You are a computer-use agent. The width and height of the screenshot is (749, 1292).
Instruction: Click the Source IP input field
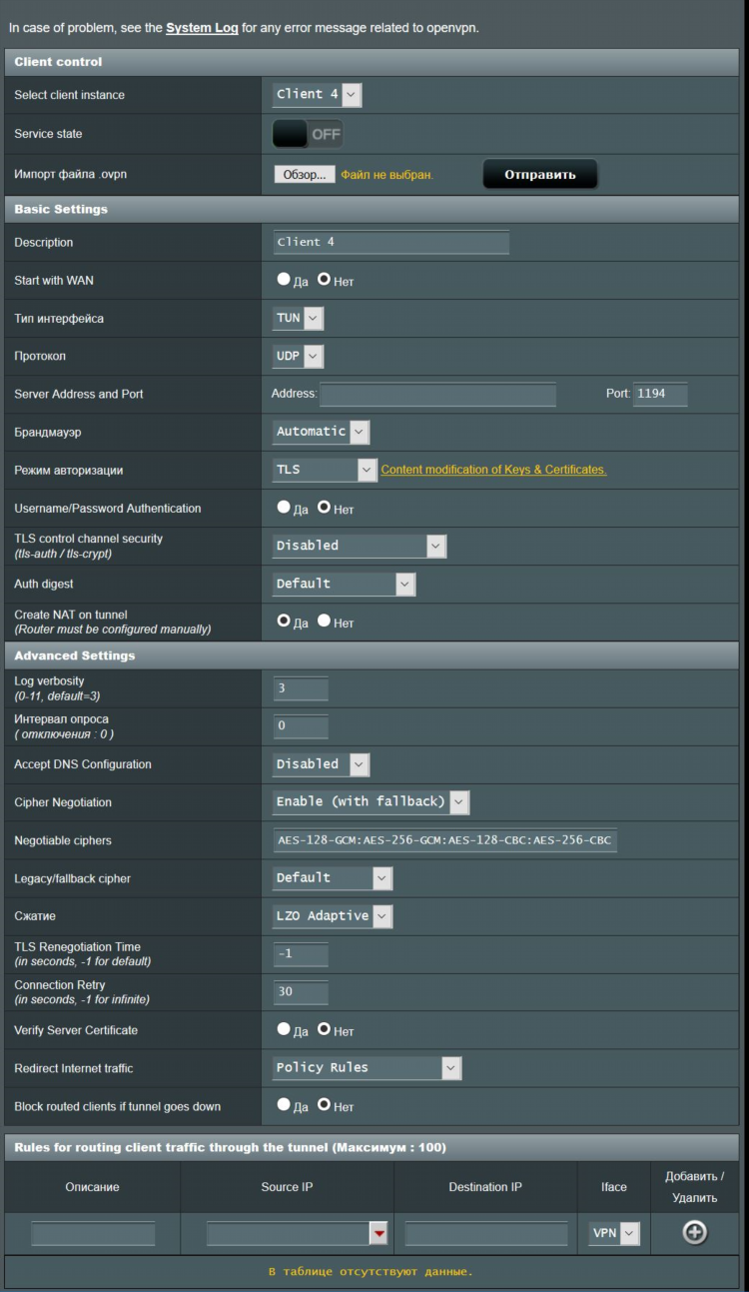point(289,1234)
